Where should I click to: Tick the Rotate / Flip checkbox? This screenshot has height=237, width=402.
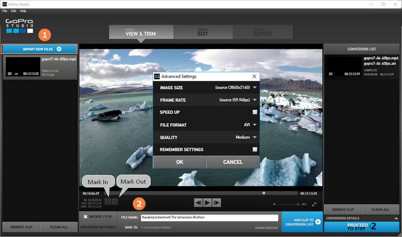(x=85, y=217)
